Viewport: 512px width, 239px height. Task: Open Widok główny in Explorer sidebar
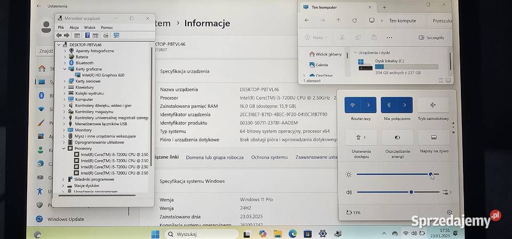[x=324, y=54]
